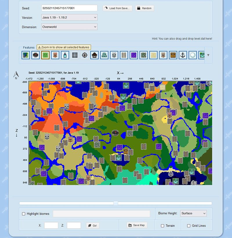The image size is (232, 238).
Task: Click the Random seed button
Action: pyautogui.click(x=144, y=8)
